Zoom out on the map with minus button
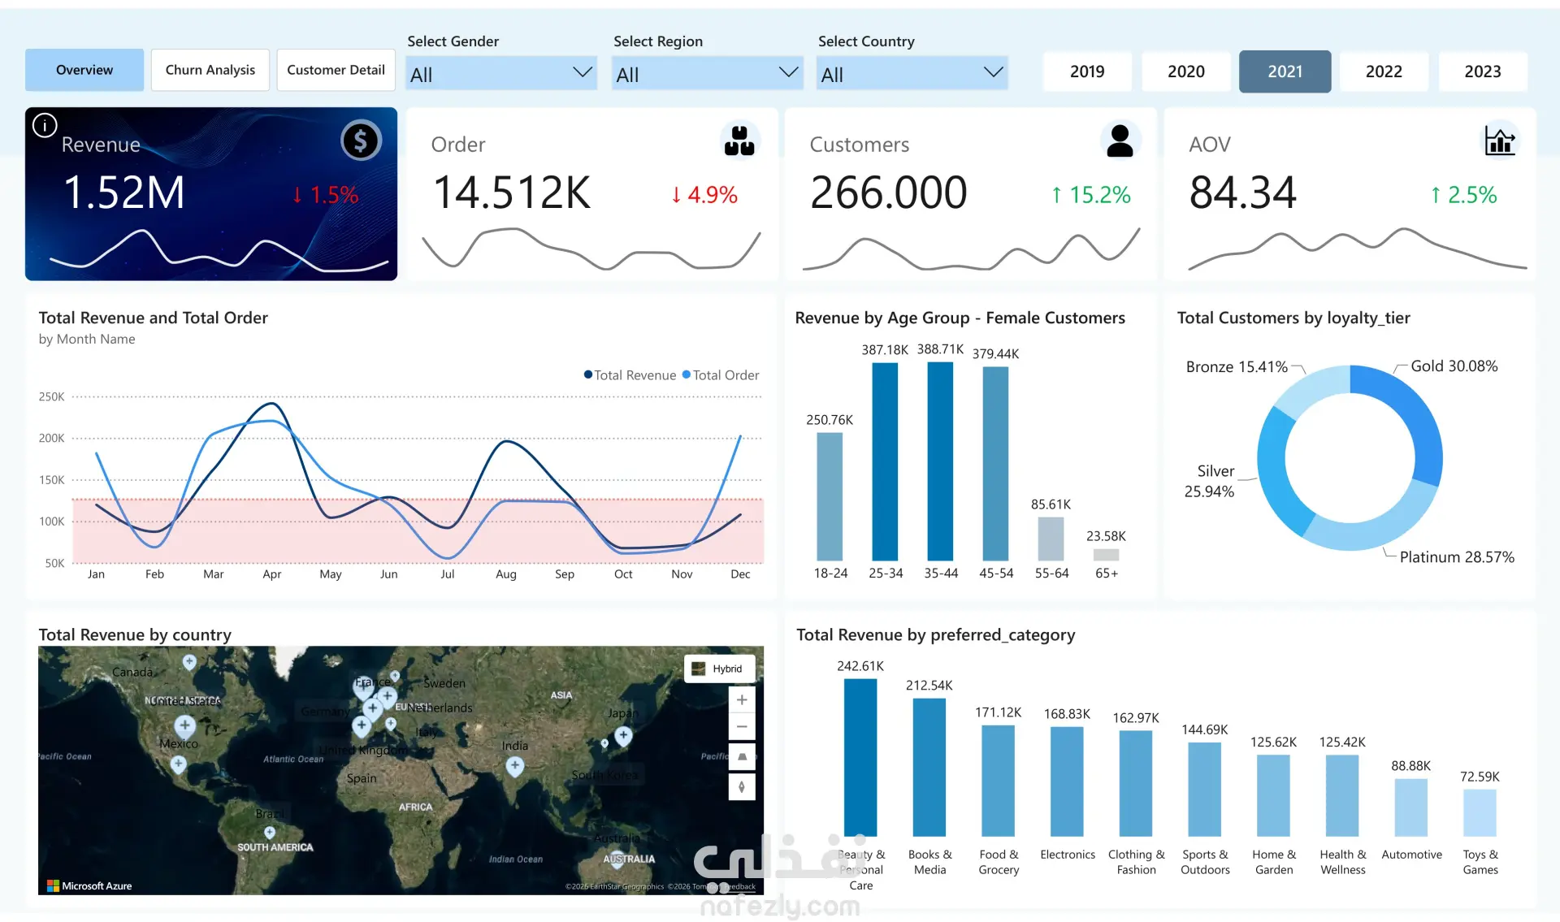The width and height of the screenshot is (1560, 922). [742, 726]
